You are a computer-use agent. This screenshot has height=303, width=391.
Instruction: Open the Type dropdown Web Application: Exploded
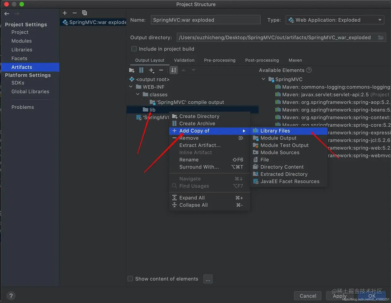(x=335, y=20)
